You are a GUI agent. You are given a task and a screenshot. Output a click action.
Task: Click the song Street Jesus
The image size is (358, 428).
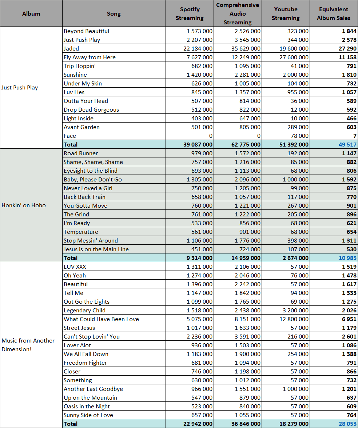pyautogui.click(x=114, y=328)
